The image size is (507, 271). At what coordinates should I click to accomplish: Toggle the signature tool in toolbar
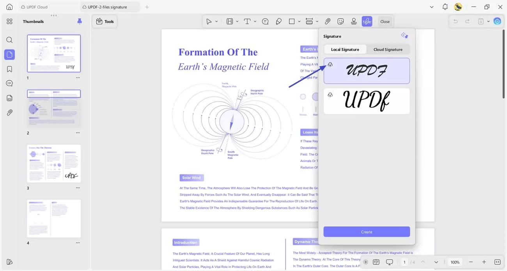tap(367, 21)
